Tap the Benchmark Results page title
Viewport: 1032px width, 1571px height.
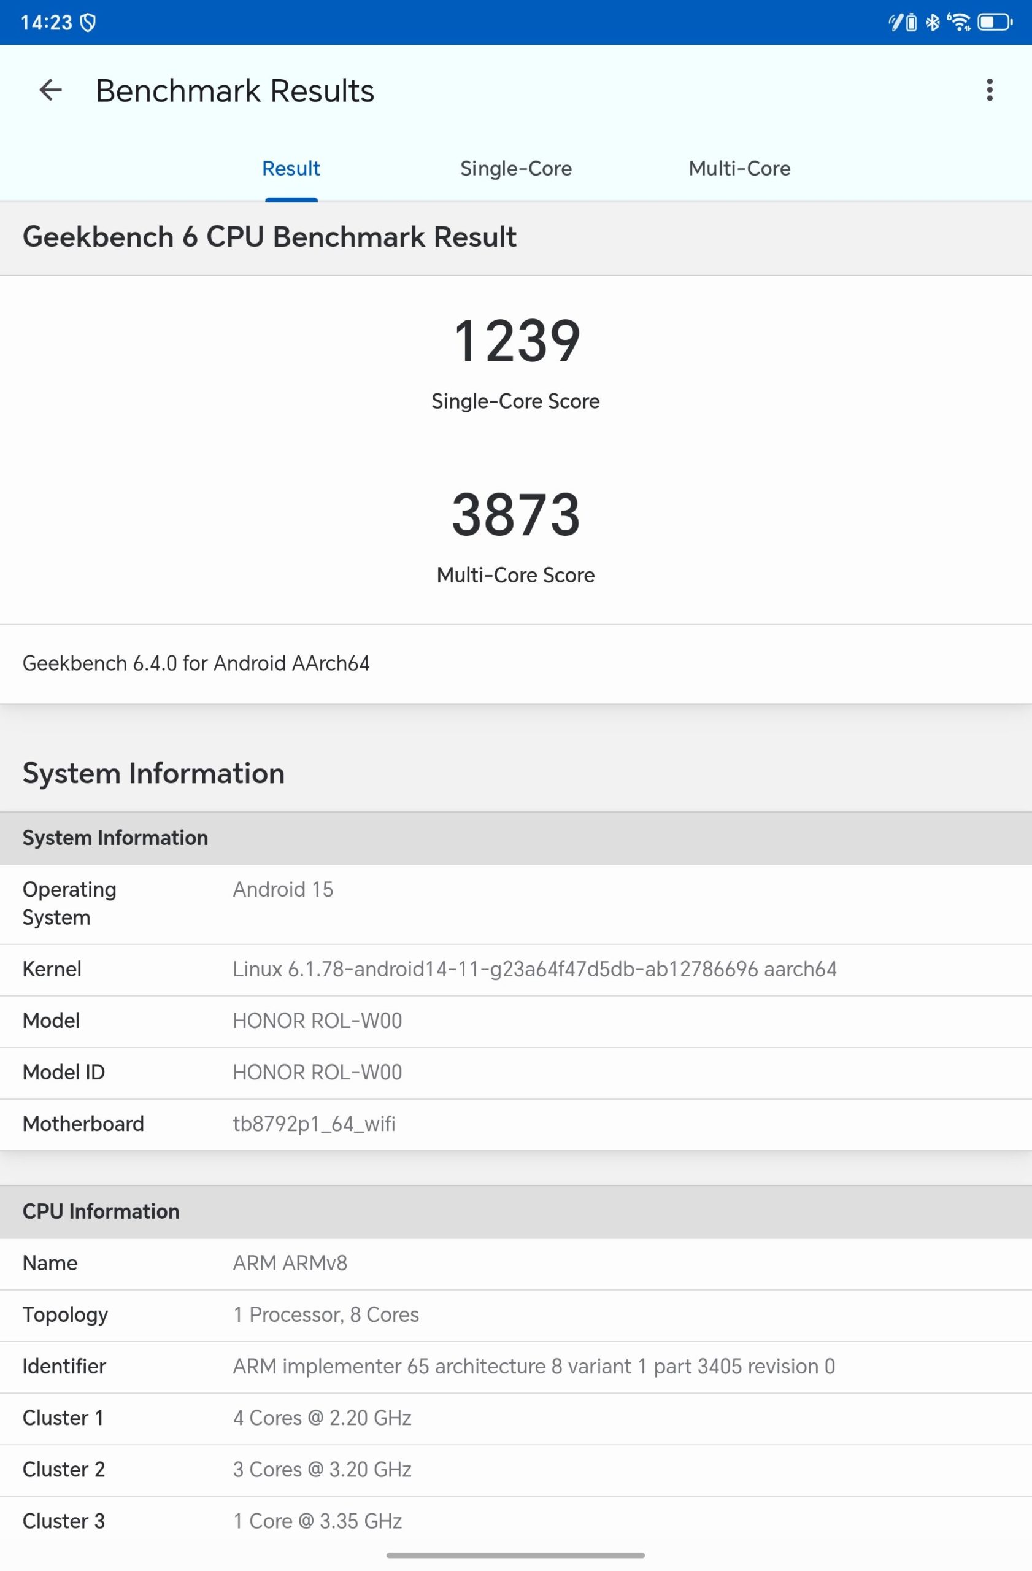235,91
